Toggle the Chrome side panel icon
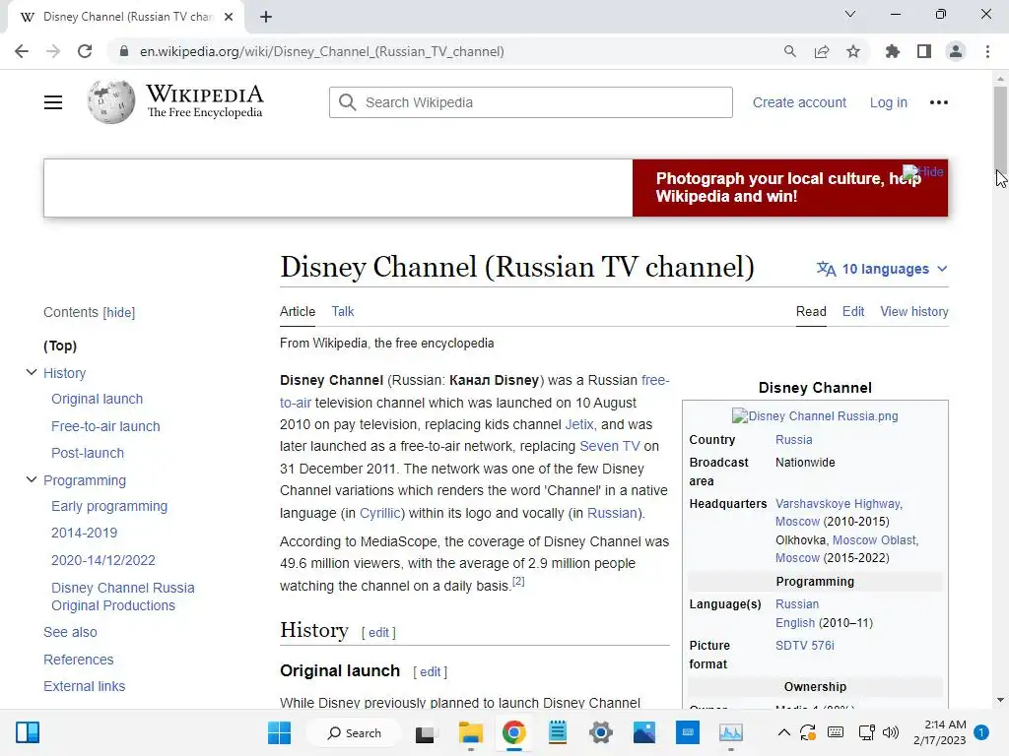The width and height of the screenshot is (1009, 756). [x=924, y=51]
